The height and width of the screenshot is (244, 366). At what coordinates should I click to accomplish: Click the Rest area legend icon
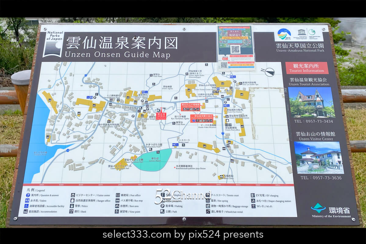[x=117, y=206]
